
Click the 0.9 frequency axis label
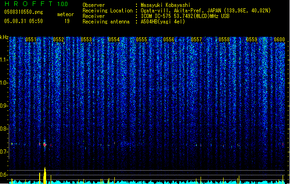(4, 106)
